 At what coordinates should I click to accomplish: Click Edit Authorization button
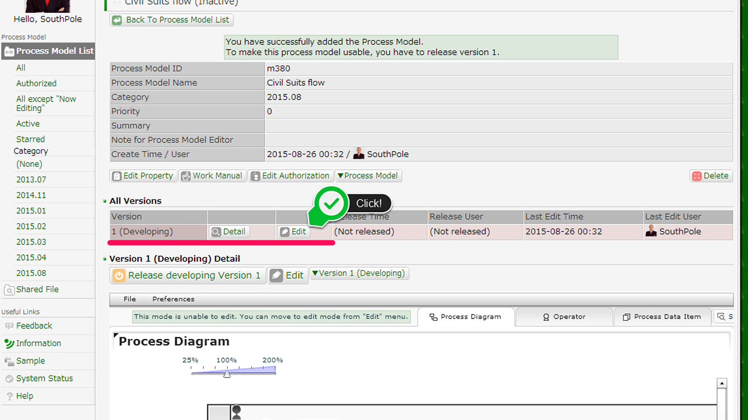(290, 176)
